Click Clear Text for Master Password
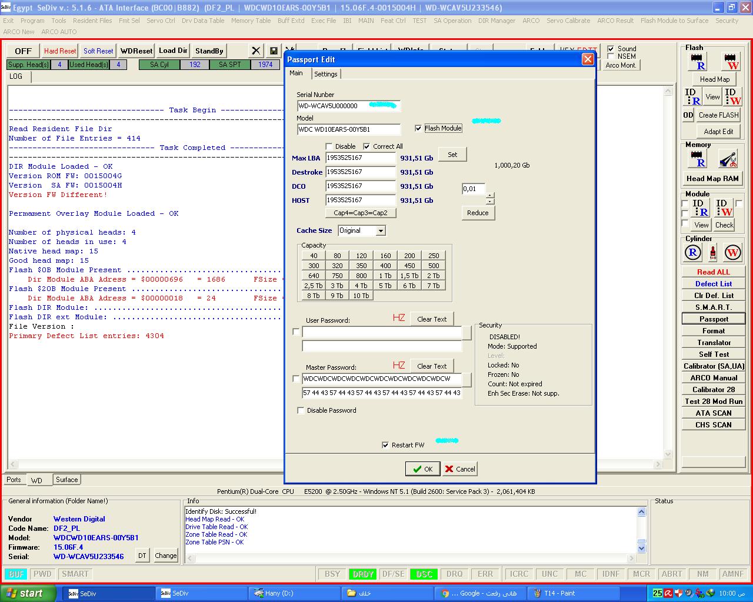 pos(432,366)
